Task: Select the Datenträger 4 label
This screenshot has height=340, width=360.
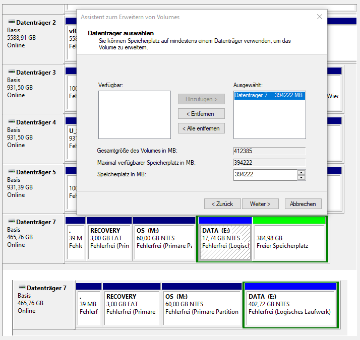Action: pyautogui.click(x=36, y=122)
